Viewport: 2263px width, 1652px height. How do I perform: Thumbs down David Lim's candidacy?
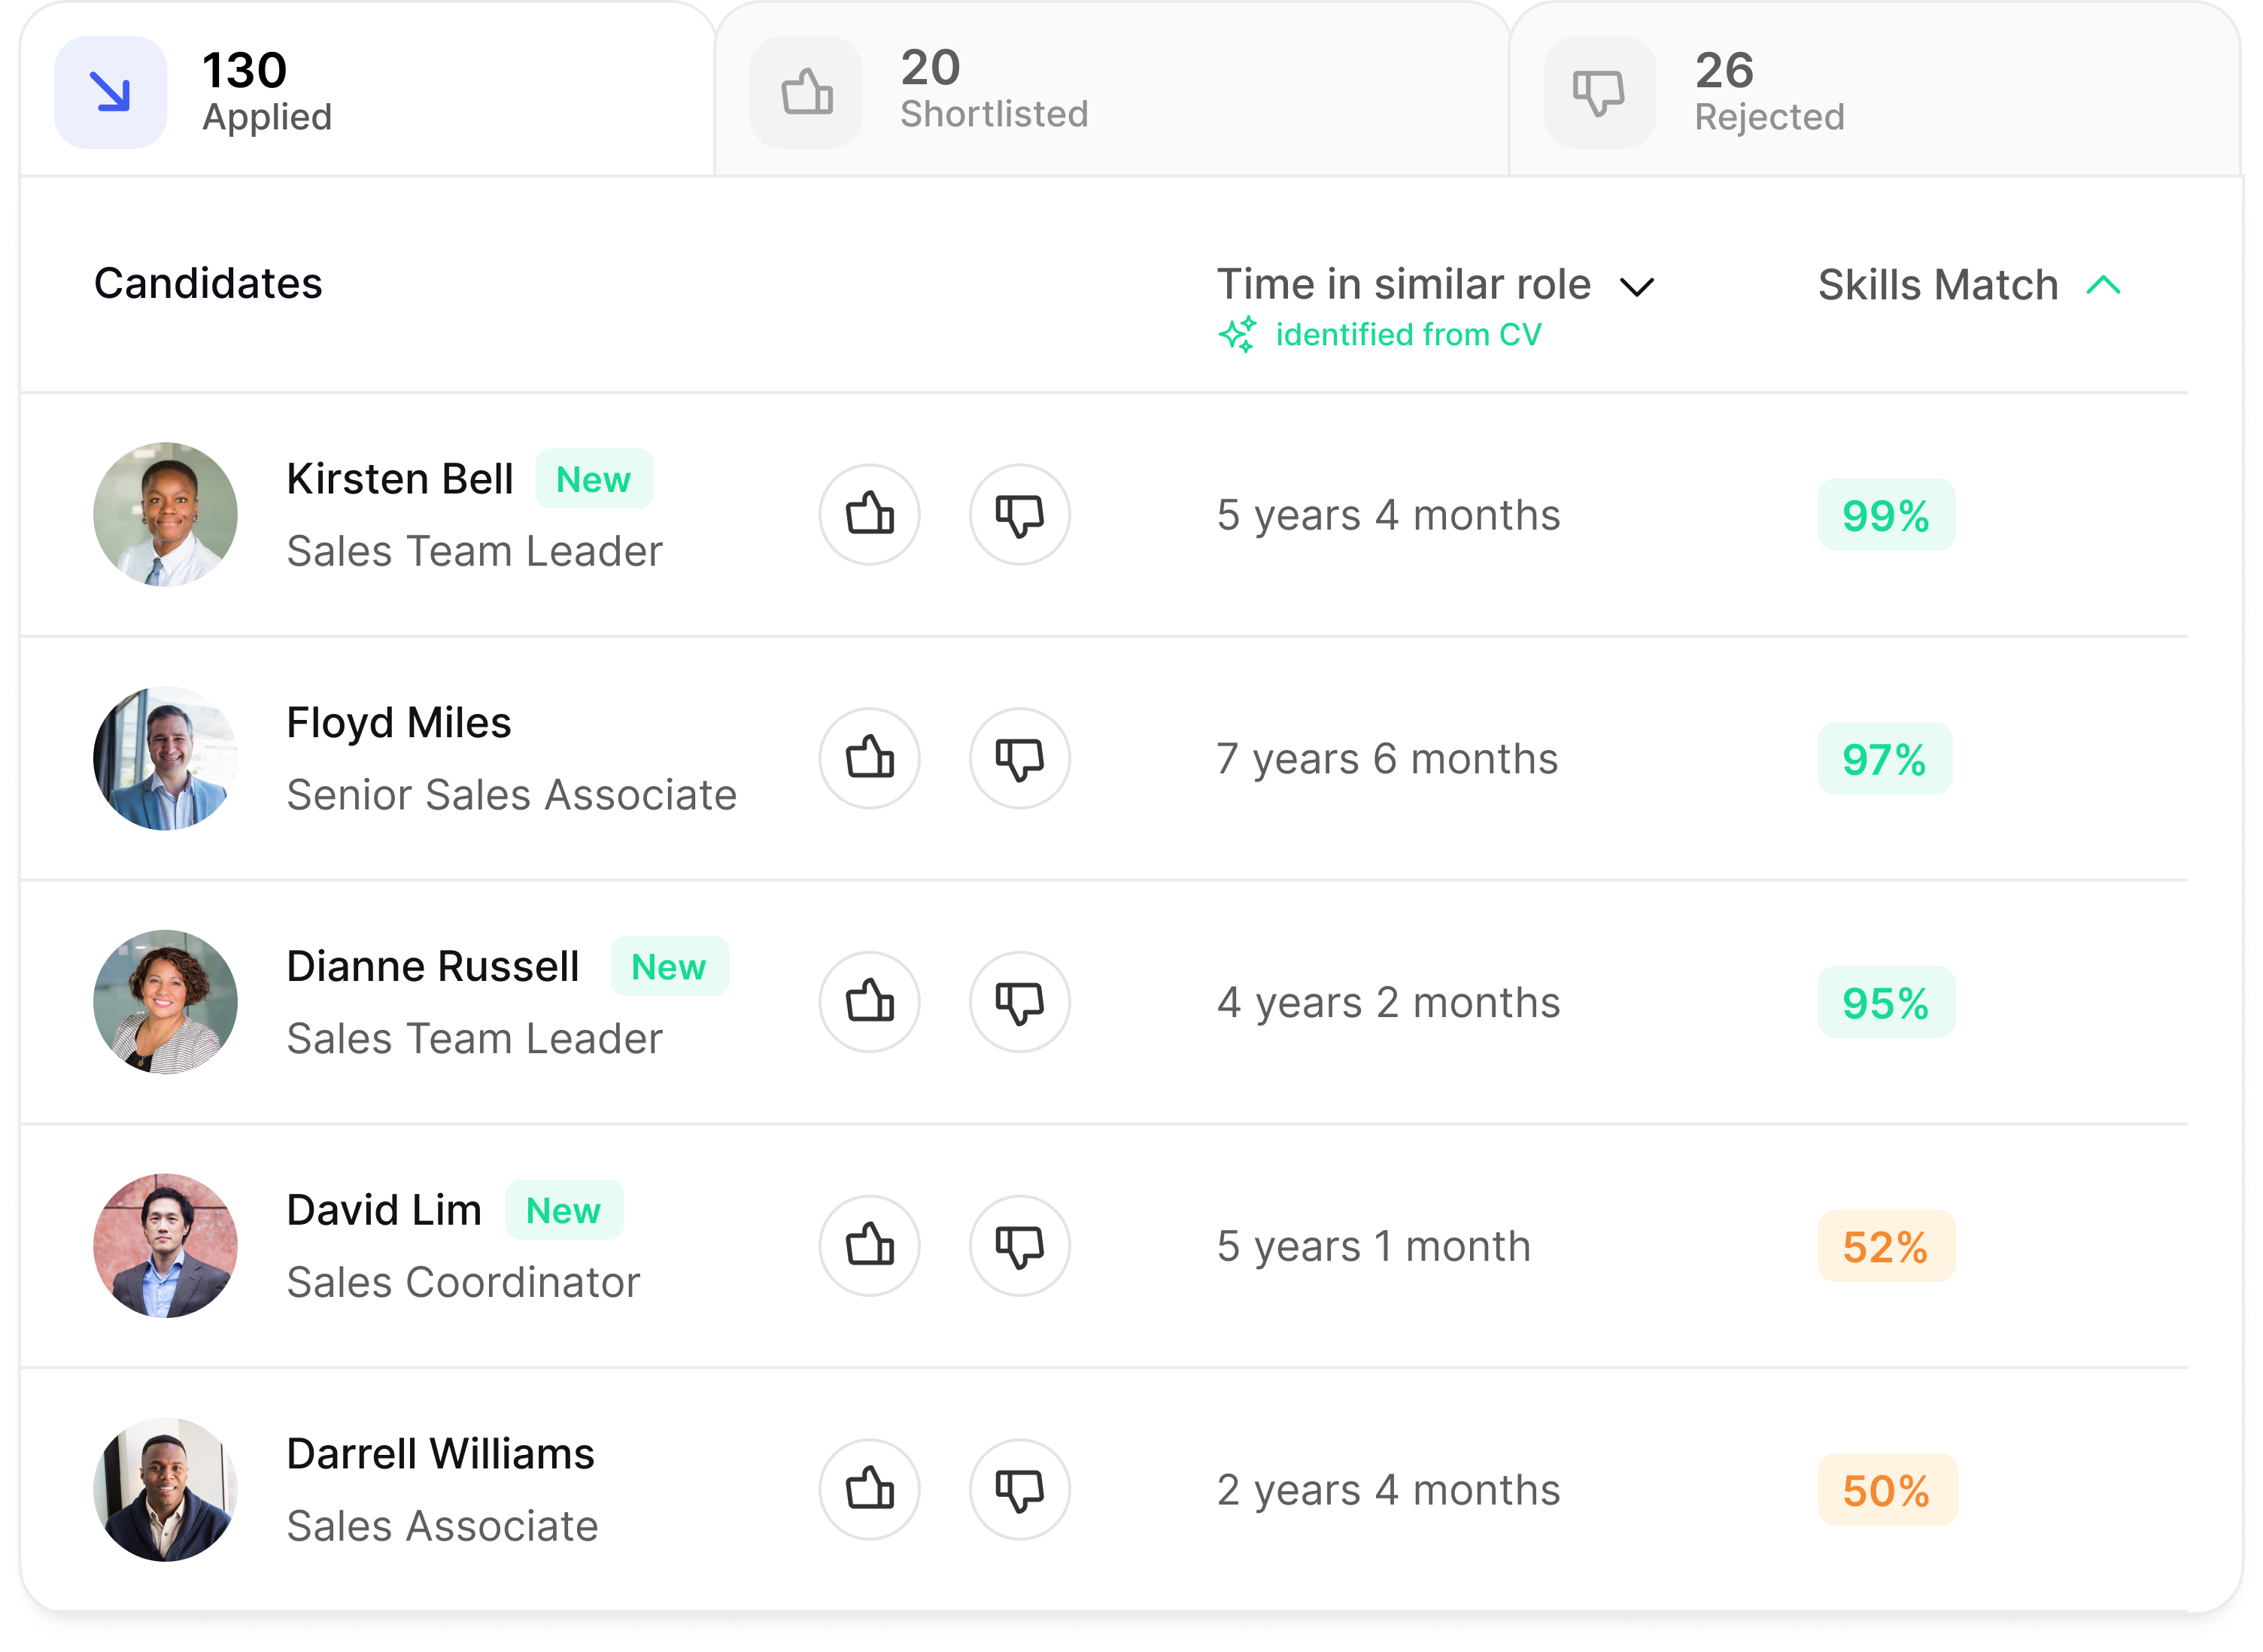point(1019,1246)
